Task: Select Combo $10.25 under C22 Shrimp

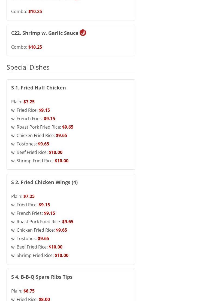Action: pyautogui.click(x=26, y=47)
